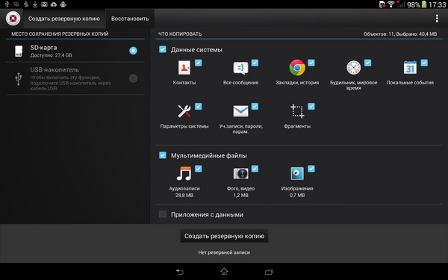The height and width of the screenshot is (280, 448).
Task: Select the SD-карта radio button
Action: (x=133, y=51)
